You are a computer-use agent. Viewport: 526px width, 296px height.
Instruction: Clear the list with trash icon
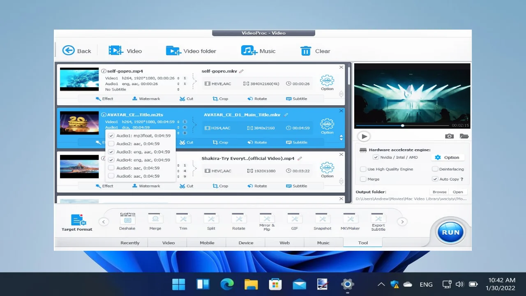315,51
